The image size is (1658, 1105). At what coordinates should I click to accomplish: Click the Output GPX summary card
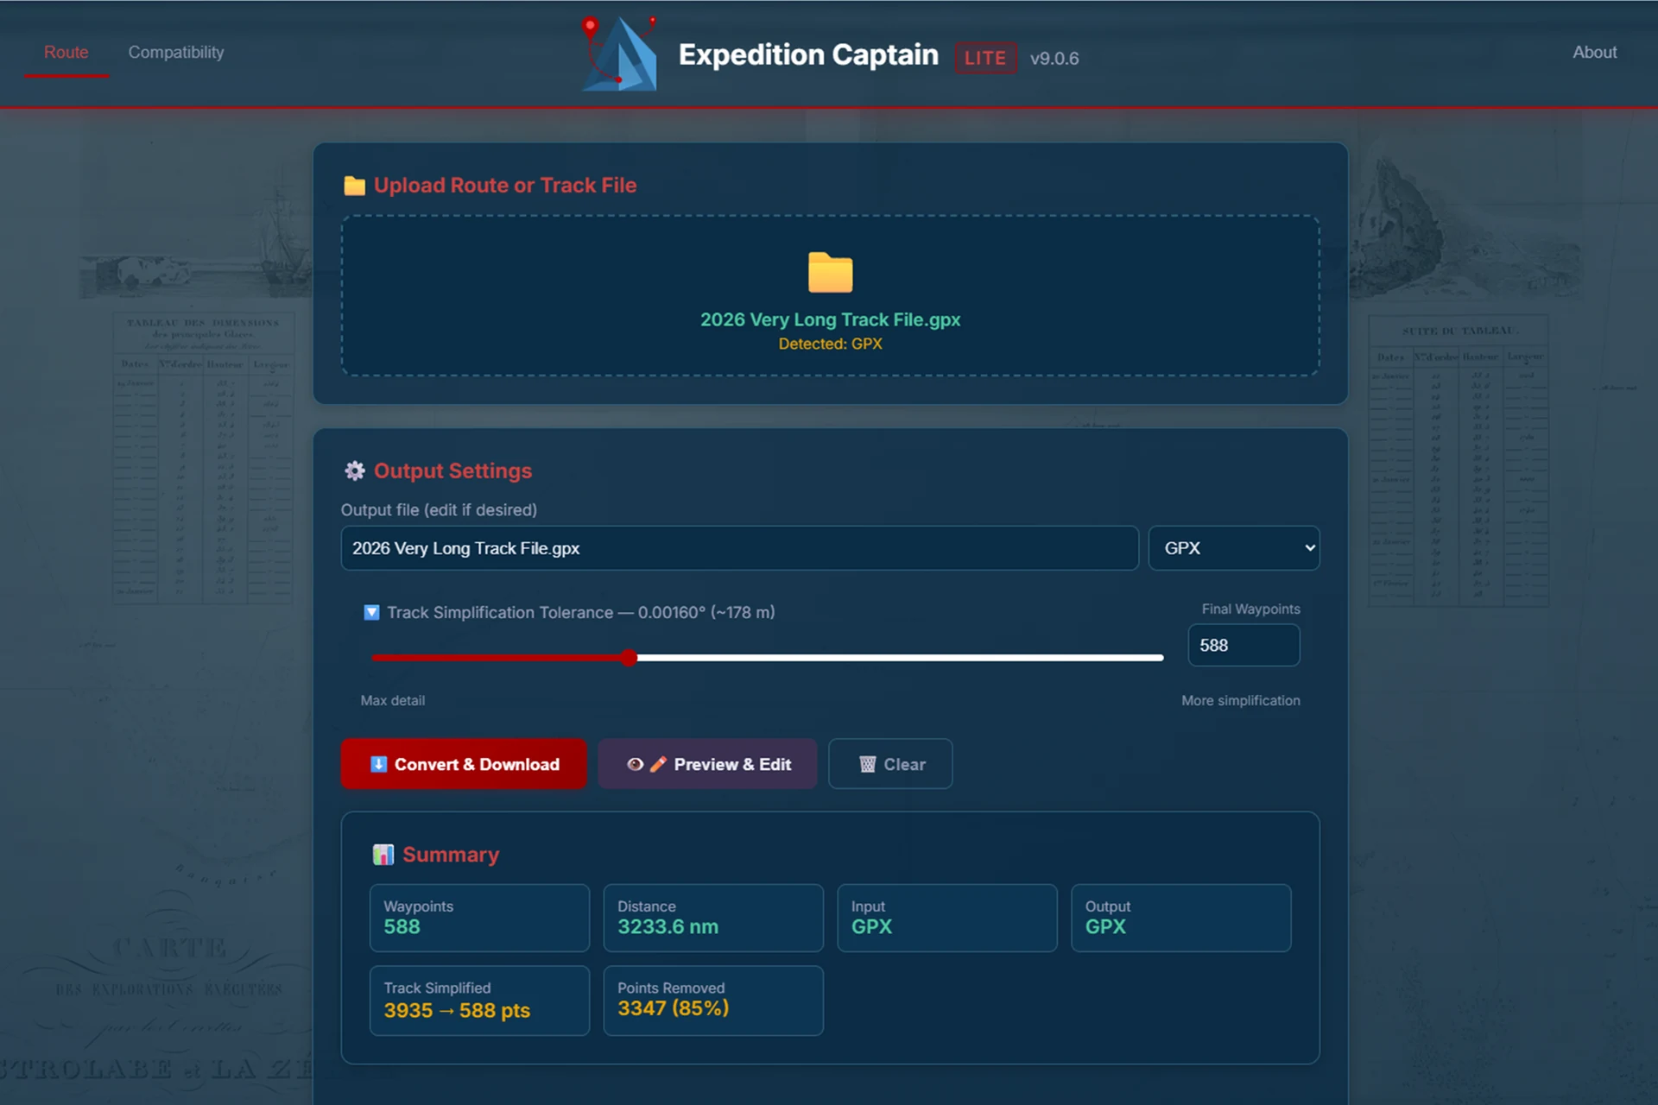[1181, 918]
